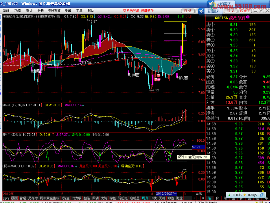Click the 交易未登录 浪潮软件 status text
270x203 pixels.
(138, 11)
